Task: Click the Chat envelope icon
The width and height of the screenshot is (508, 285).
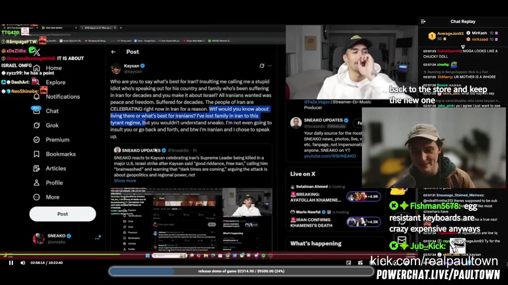Action: point(37,111)
